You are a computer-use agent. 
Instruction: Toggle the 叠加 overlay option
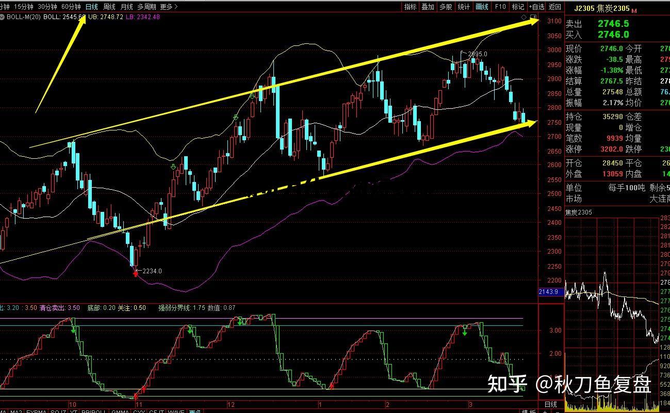(x=428, y=7)
